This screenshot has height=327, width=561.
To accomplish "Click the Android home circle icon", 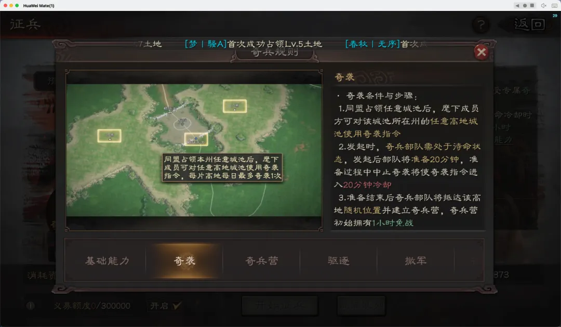I will (x=525, y=5).
